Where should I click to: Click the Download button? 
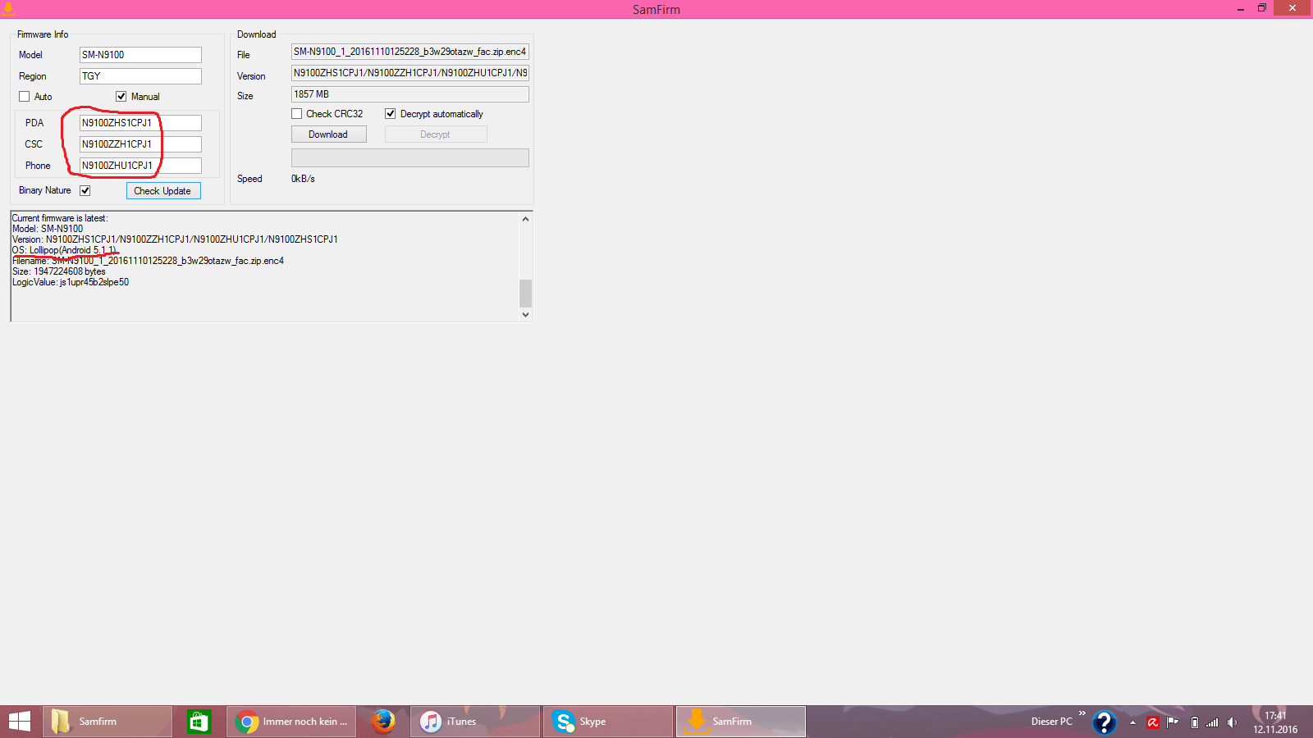328,134
